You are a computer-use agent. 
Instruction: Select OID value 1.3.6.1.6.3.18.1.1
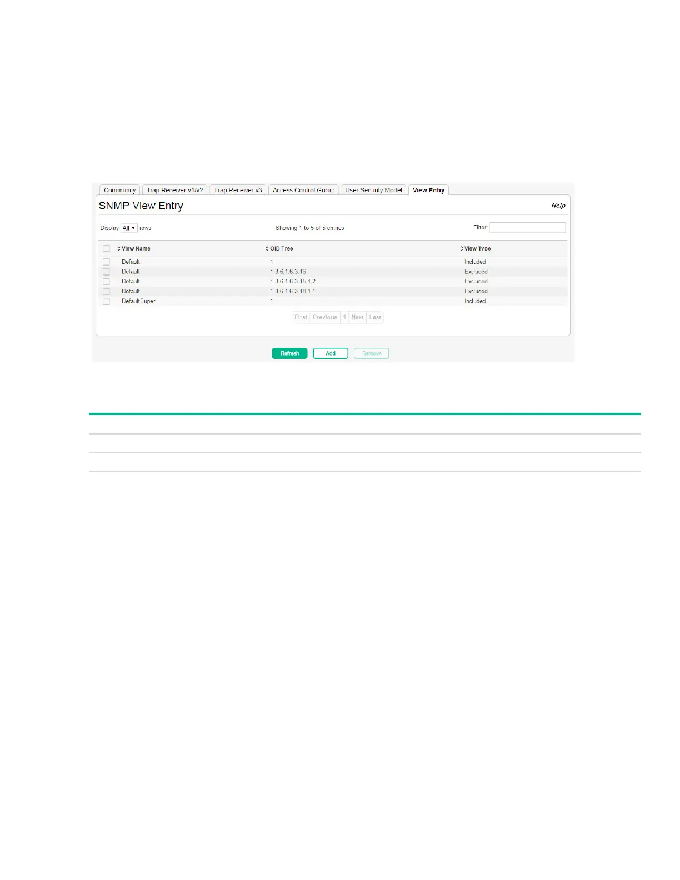click(x=293, y=291)
